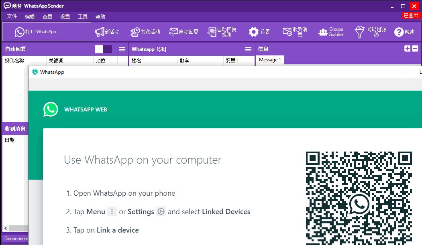422x245 pixels.
Task: Open the Send Campaign (发送活动) tool
Action: tap(145, 32)
